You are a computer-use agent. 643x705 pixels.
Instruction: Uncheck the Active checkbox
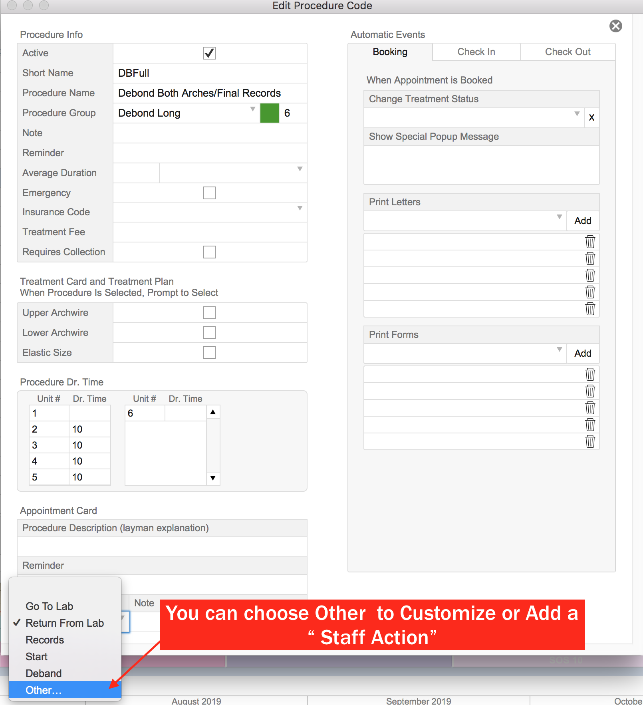tap(209, 53)
